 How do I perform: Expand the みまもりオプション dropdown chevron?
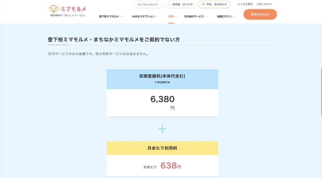157,17
